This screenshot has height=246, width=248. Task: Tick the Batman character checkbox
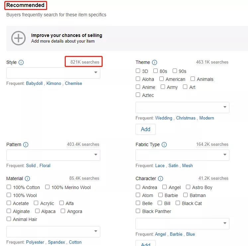pos(186,195)
